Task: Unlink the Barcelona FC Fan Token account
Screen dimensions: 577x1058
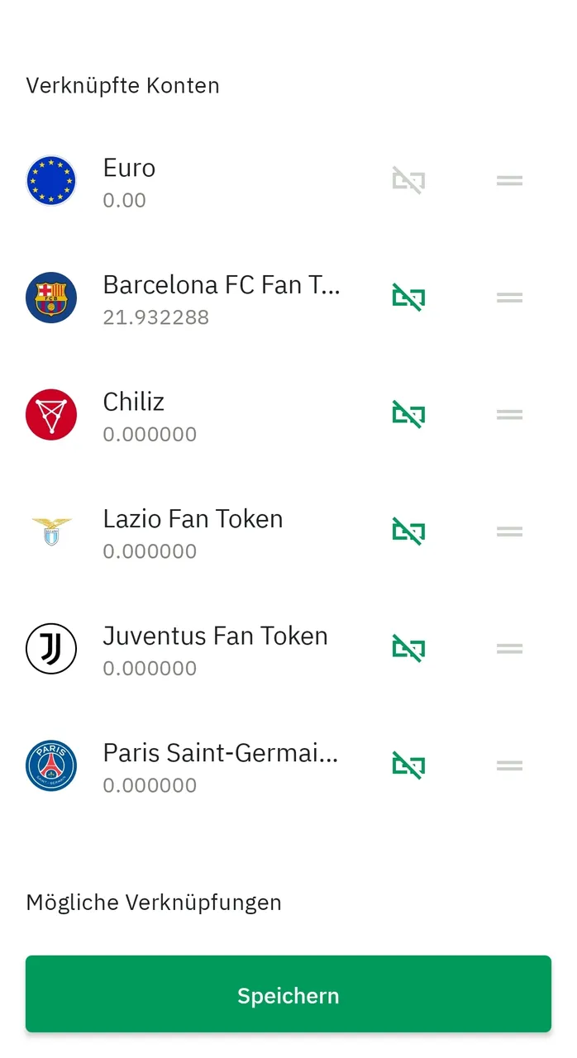Action: (408, 298)
